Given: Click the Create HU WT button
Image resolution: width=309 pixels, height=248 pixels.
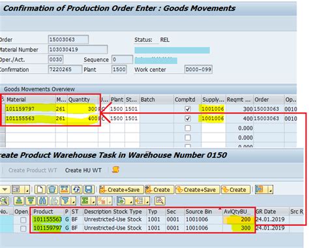Looking at the screenshot, I should pyautogui.click(x=83, y=170).
